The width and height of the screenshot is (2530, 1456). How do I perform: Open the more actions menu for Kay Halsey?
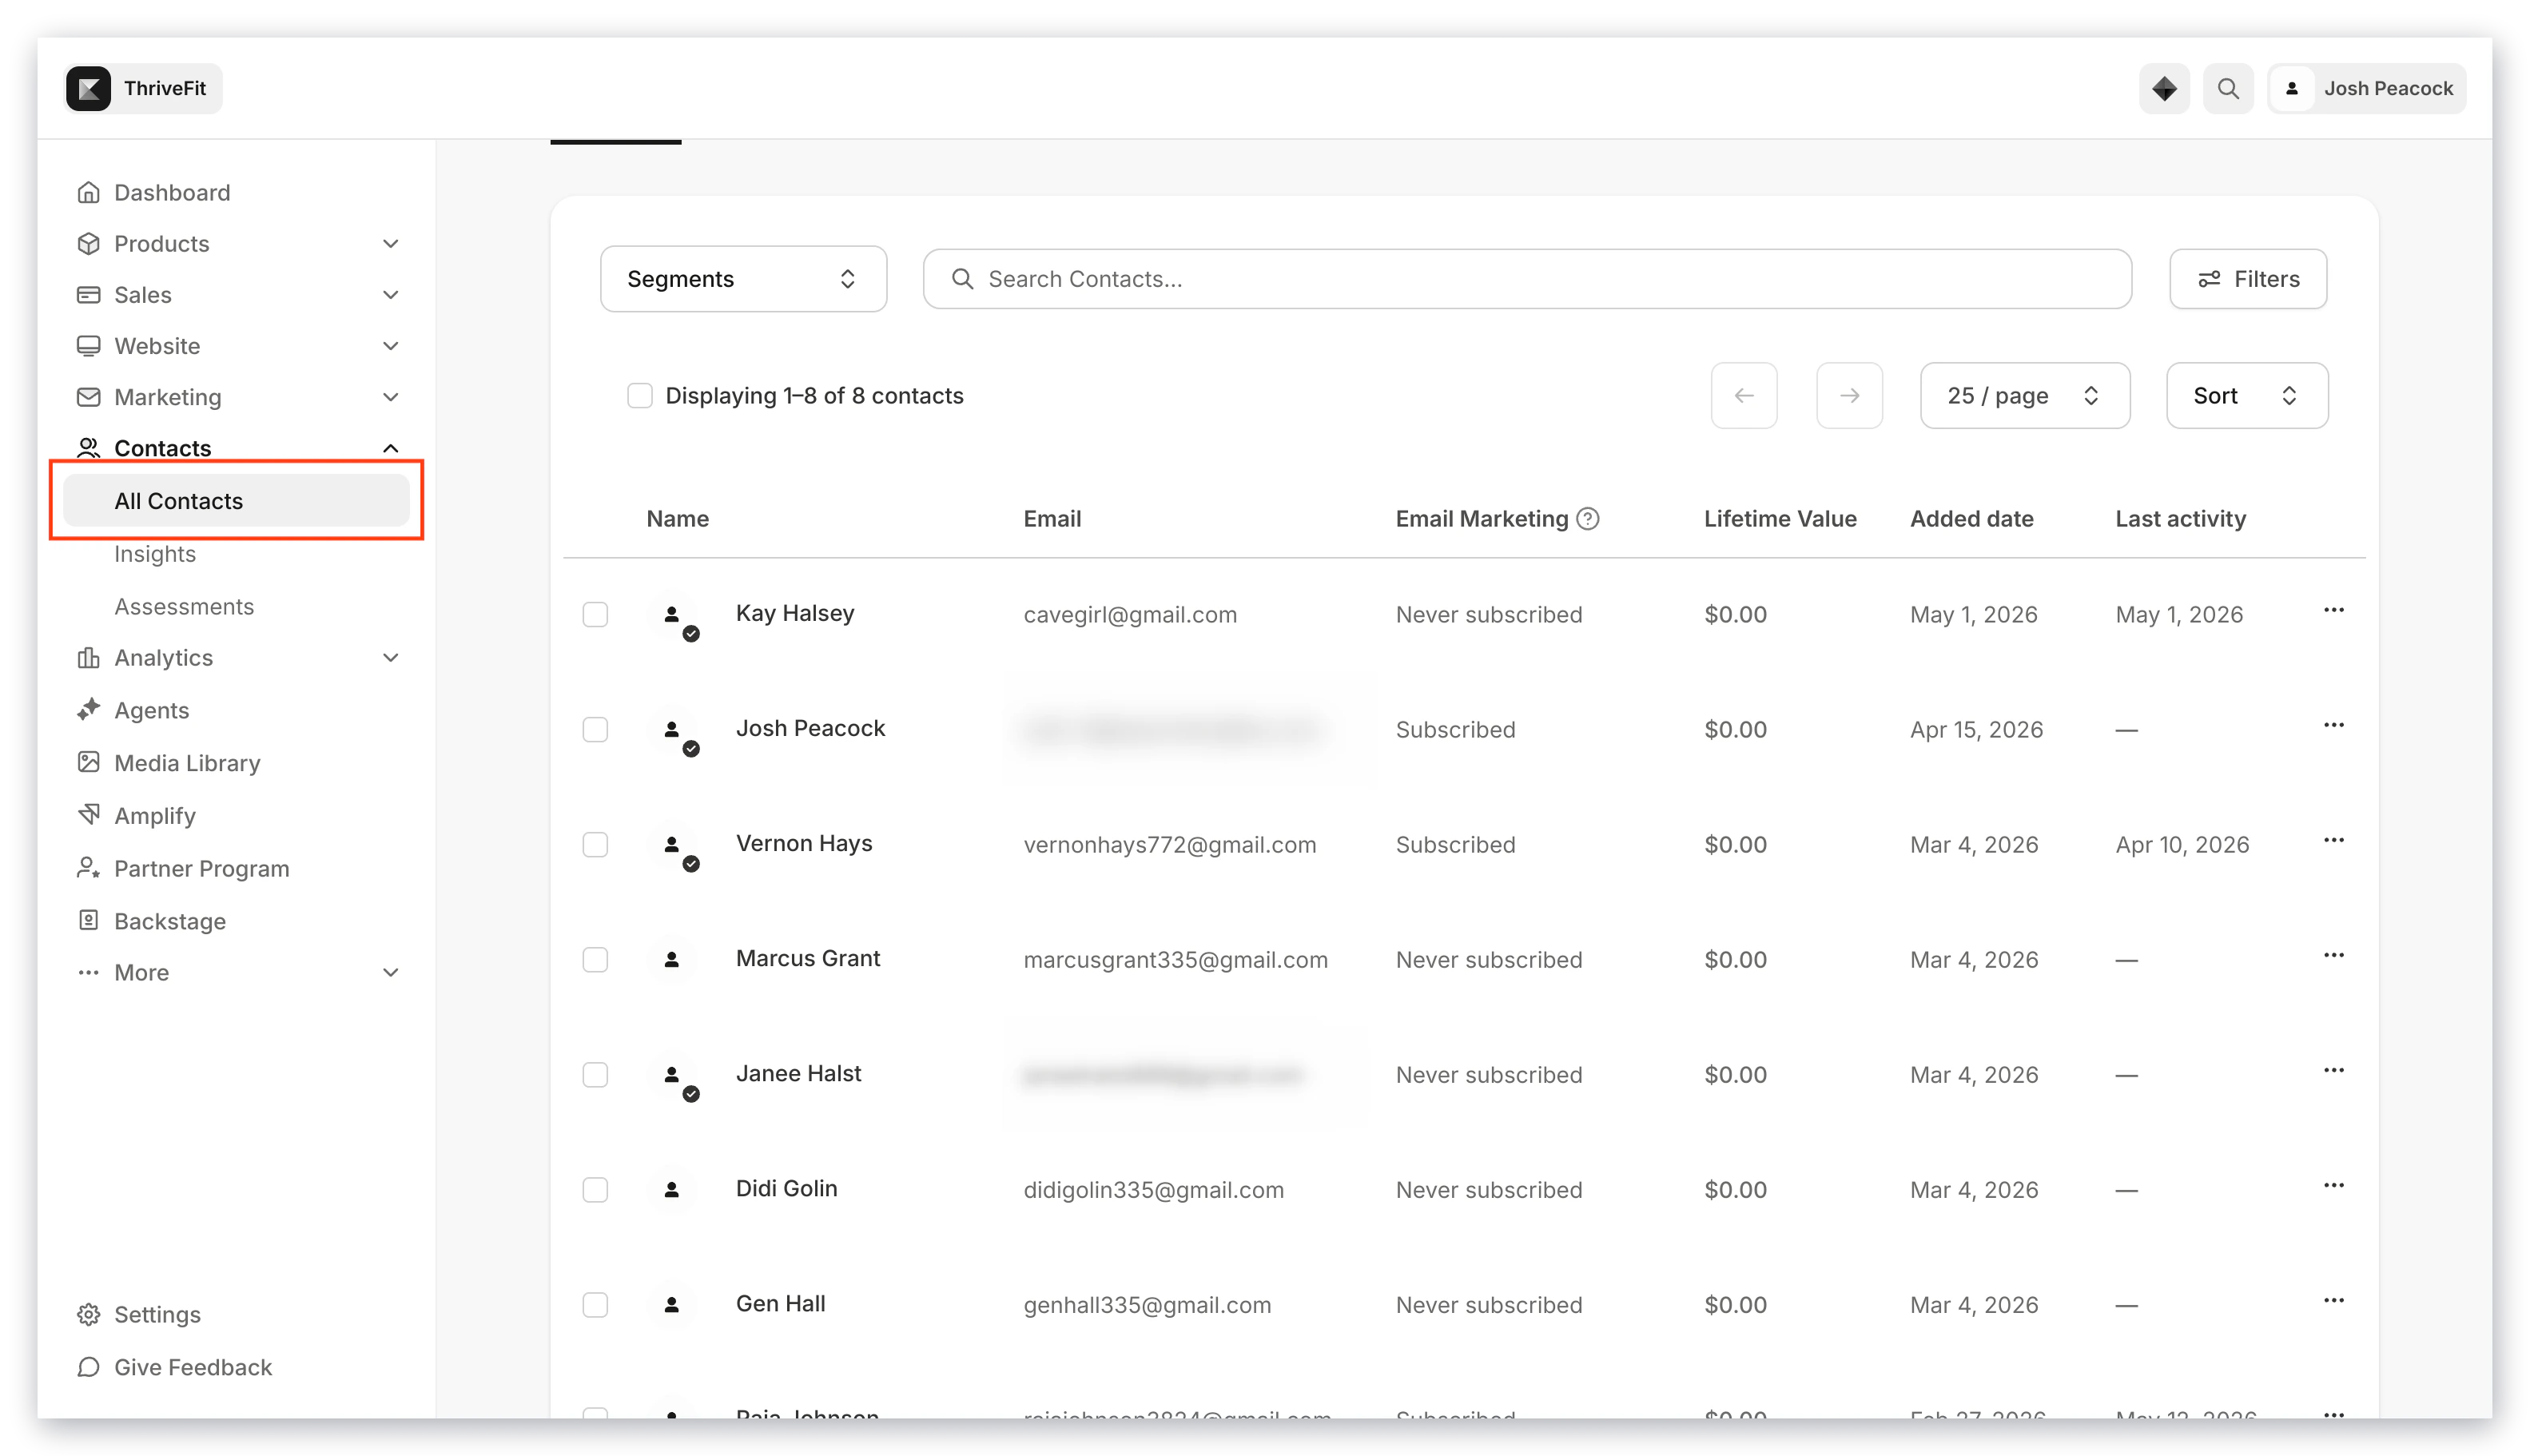pyautogui.click(x=2333, y=610)
